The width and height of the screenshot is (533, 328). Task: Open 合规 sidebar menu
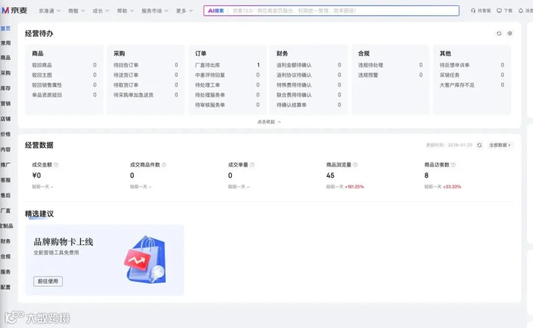click(x=5, y=256)
